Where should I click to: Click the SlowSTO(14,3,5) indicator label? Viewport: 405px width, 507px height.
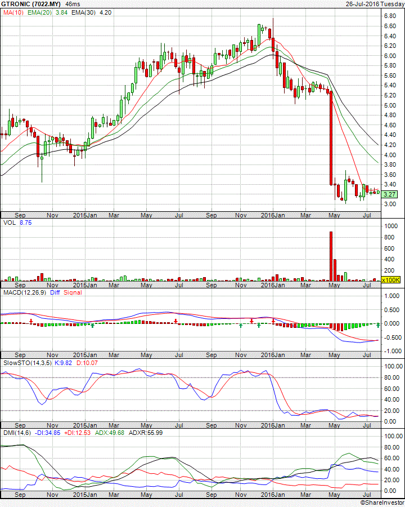(28, 363)
